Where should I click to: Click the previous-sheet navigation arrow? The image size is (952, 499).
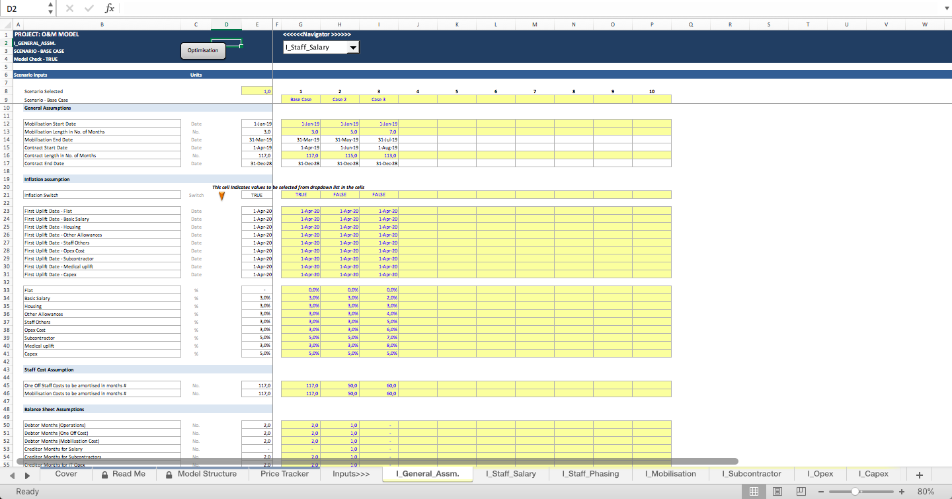[x=12, y=474]
